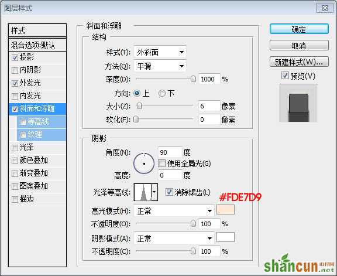Image resolution: width=337 pixels, height=276 pixels.
Task: Open the 方法(Q) 平滑 dropdown
Action: click(160, 66)
